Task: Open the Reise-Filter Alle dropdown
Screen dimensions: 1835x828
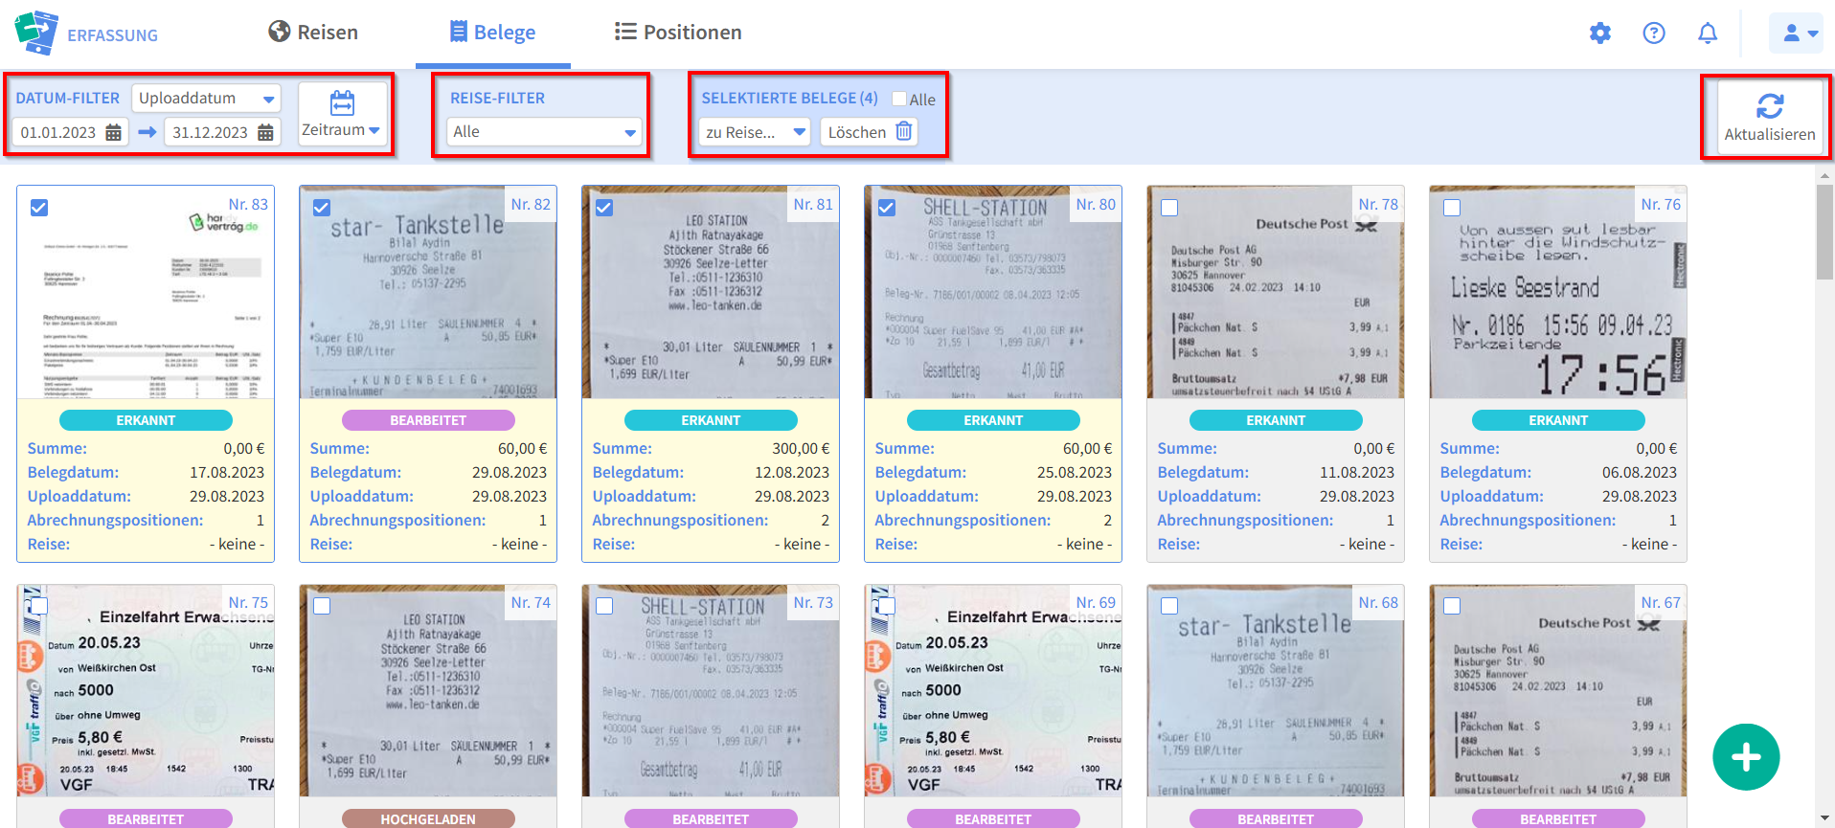Action: point(543,132)
